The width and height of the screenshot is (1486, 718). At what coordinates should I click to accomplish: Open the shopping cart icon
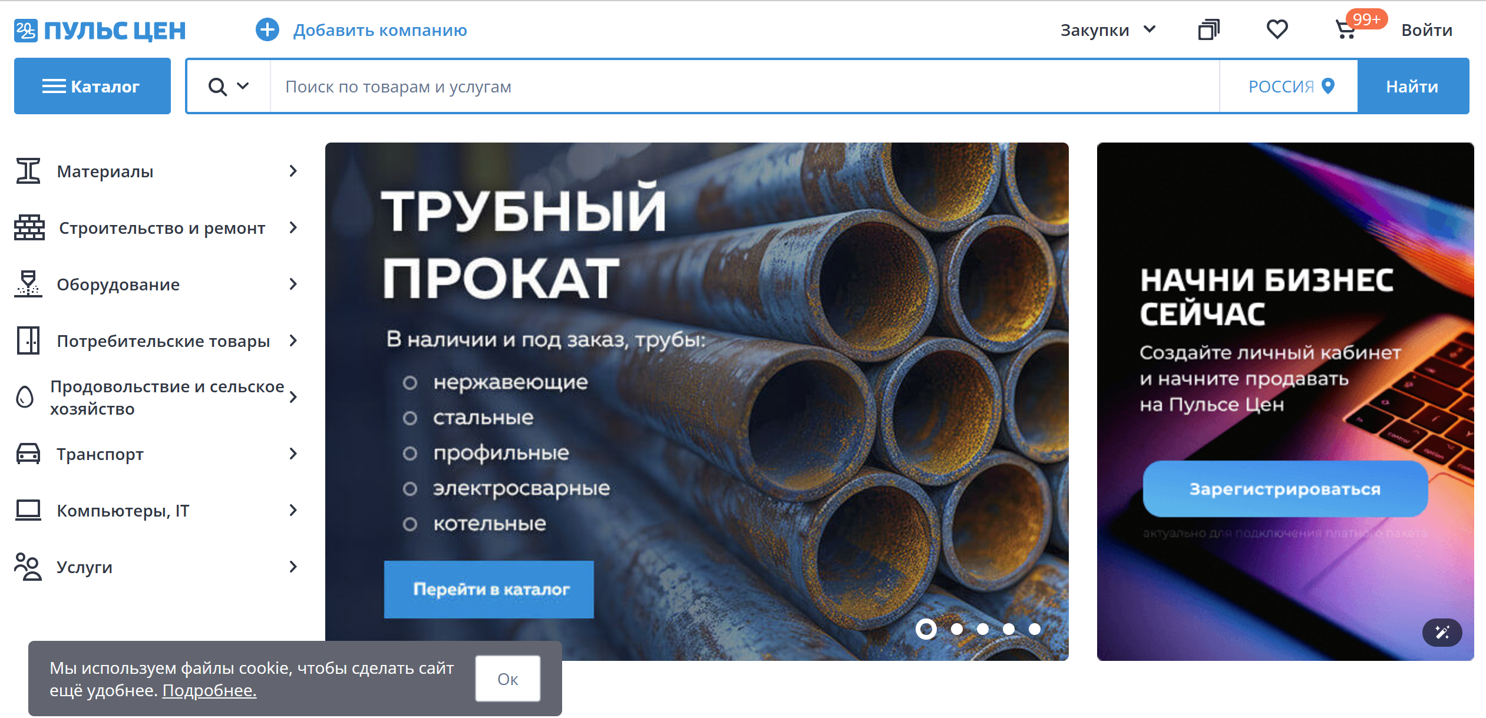tap(1345, 30)
